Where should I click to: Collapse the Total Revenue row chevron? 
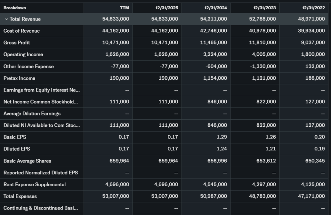coord(6,19)
